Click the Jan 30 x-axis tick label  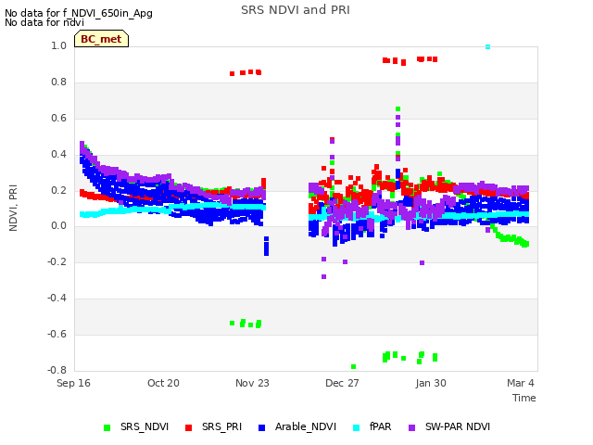pos(431,383)
